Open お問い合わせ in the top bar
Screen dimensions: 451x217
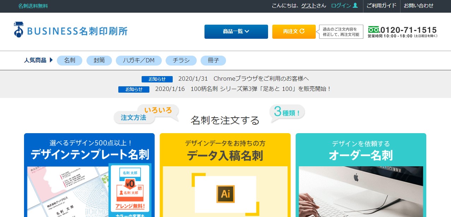point(419,6)
